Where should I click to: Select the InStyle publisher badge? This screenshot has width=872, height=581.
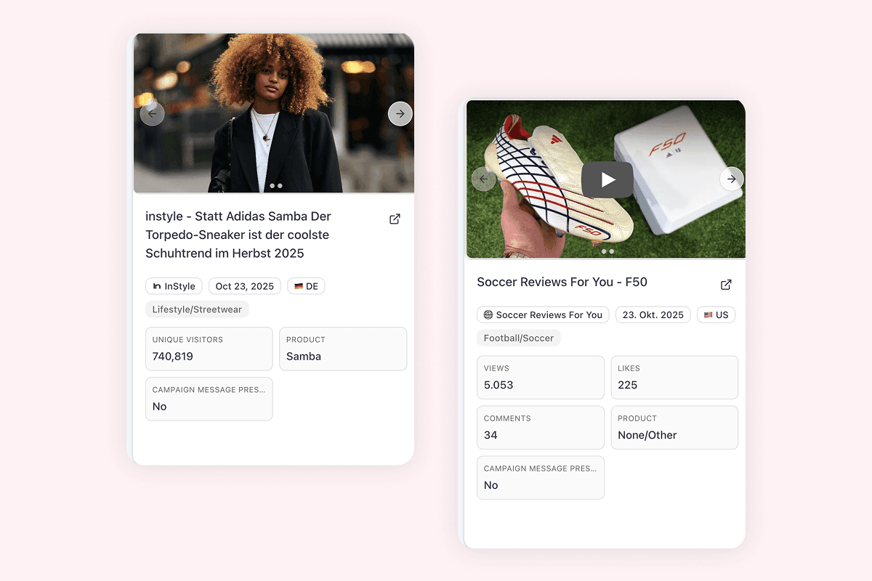tap(174, 286)
